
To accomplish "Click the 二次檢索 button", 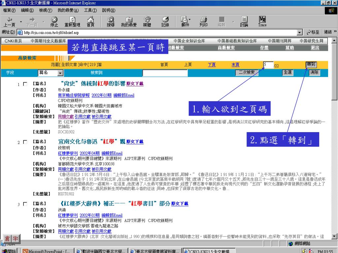I will pos(247,72).
